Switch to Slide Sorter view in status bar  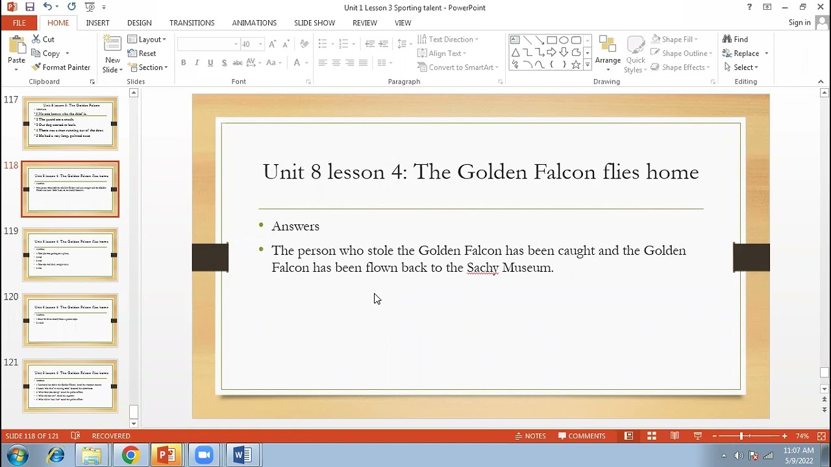[651, 436]
